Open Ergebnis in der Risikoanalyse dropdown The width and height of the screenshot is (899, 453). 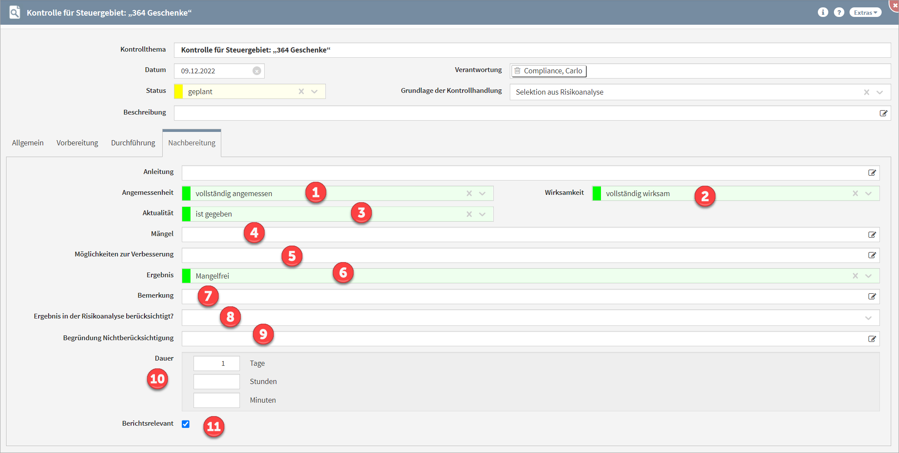coord(868,318)
